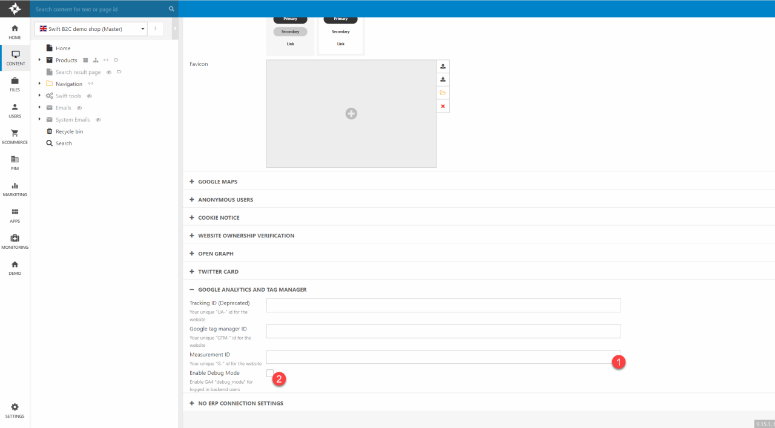Screen dimensions: 775x428
Task: Toggle visibility eye on Emails page
Action: pyautogui.click(x=79, y=108)
